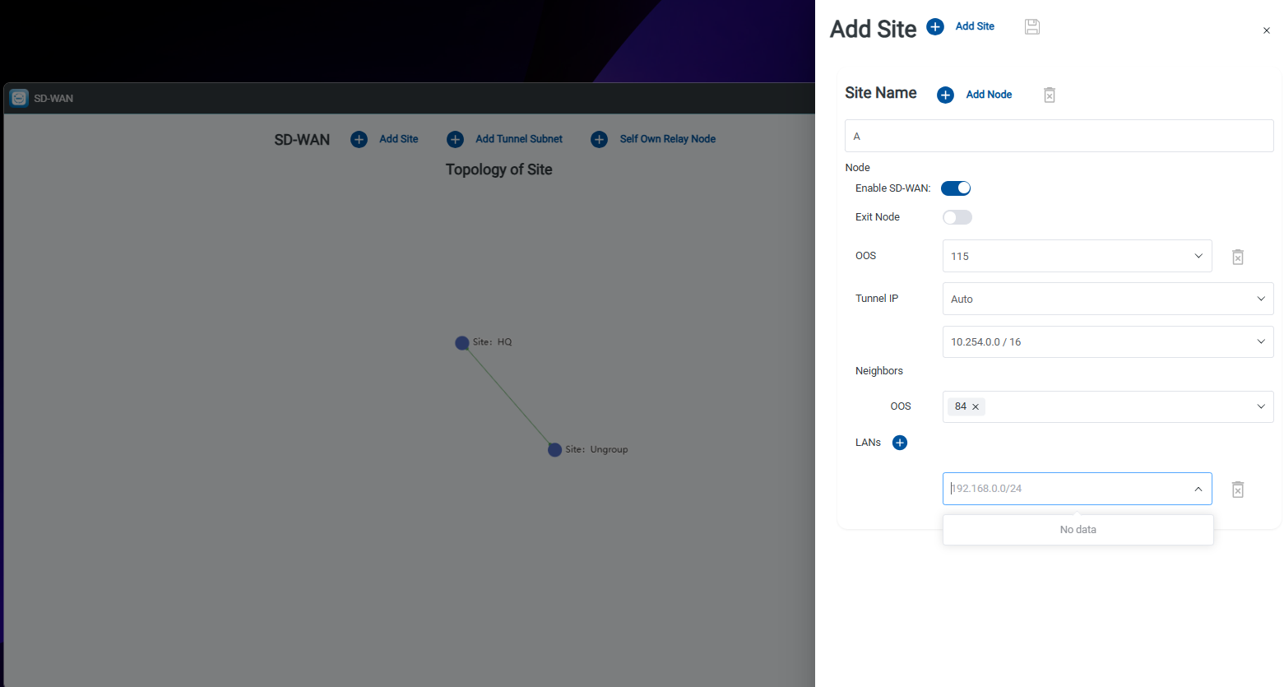1284x687 pixels.
Task: Click the Topology of Site heading
Action: (498, 169)
